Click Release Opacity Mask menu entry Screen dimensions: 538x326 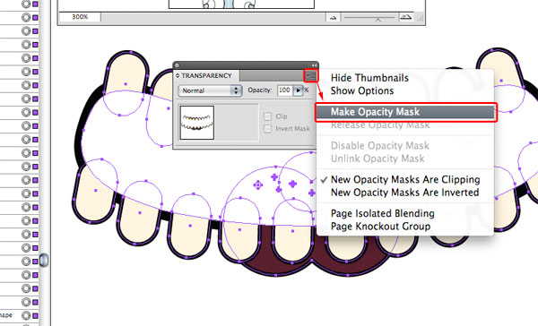[x=380, y=125]
